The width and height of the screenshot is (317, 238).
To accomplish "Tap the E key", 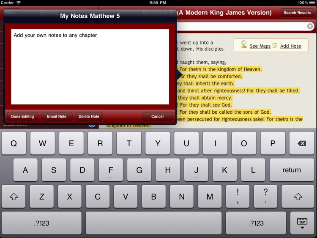I will [71, 143].
